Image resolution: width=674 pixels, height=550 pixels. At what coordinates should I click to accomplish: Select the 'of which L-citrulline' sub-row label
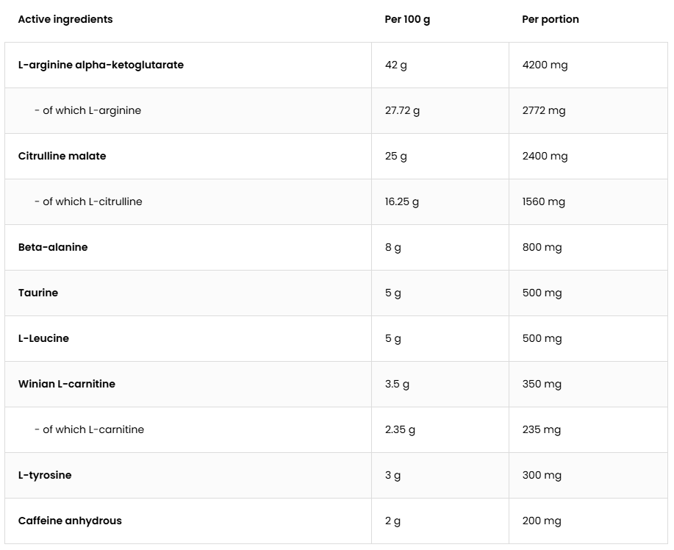point(92,202)
